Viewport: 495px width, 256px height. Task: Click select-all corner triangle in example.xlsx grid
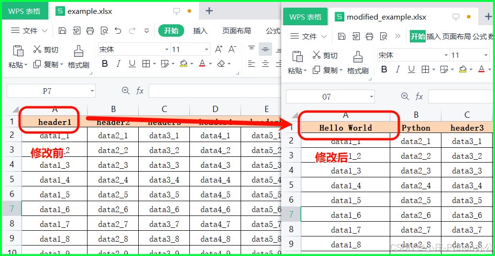click(x=15, y=110)
